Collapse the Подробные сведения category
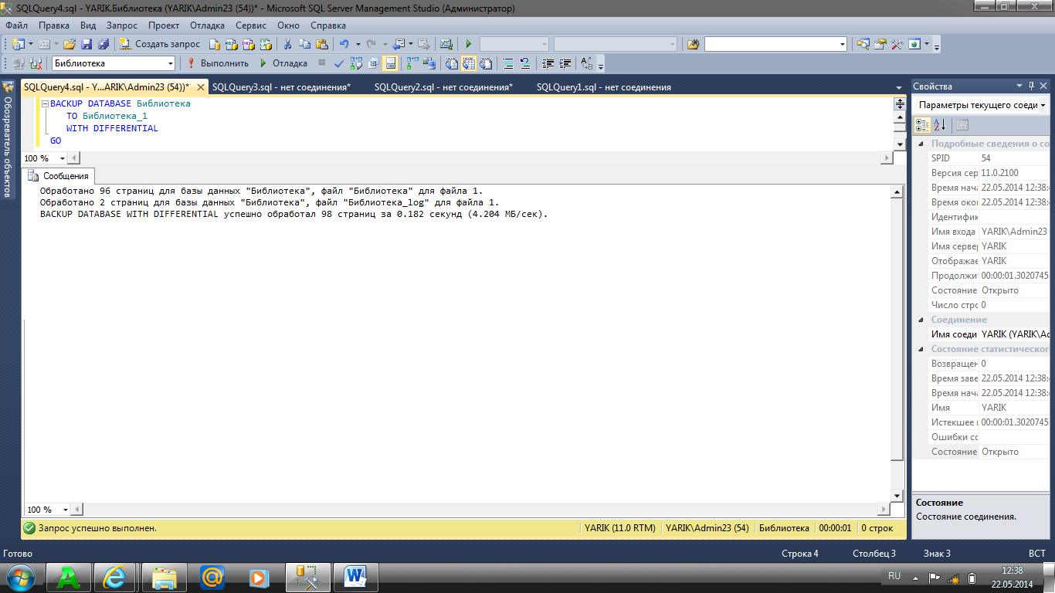The height and width of the screenshot is (593, 1055). 921,144
